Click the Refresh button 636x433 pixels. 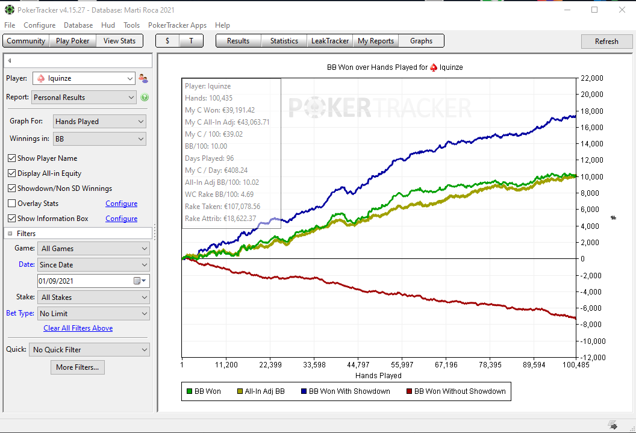point(607,42)
